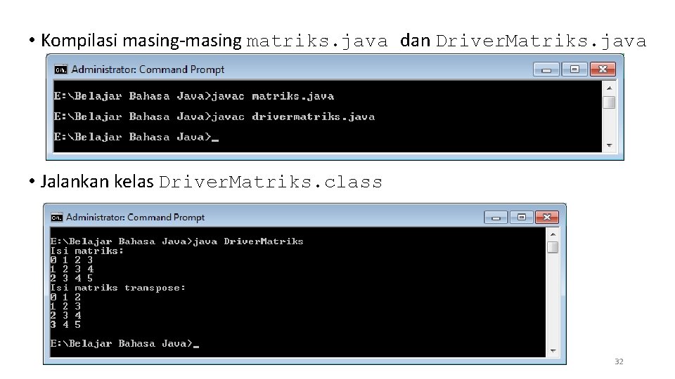Click the heading text 'DriverMatriks.java'
The image size is (675, 379).
(x=541, y=41)
